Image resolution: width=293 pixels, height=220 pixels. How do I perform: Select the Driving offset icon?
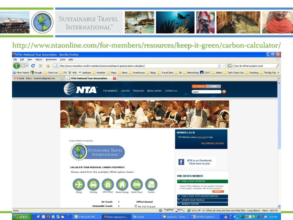pyautogui.click(x=93, y=184)
